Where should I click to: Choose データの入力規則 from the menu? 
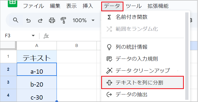(x=143, y=59)
